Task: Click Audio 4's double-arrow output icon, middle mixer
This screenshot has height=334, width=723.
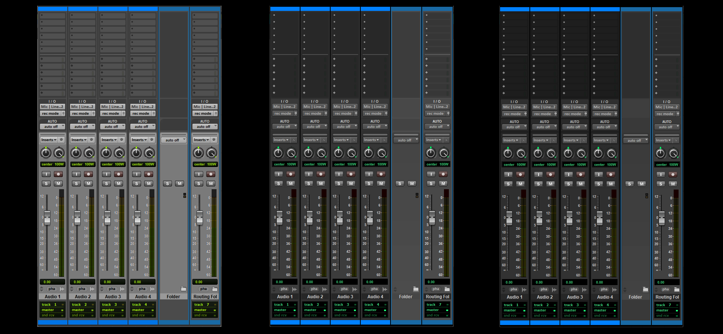Action: point(385,289)
